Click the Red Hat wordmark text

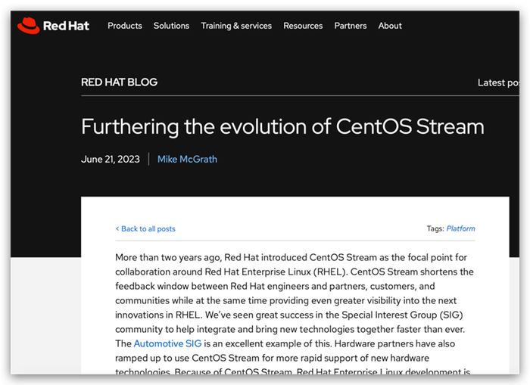coord(66,26)
